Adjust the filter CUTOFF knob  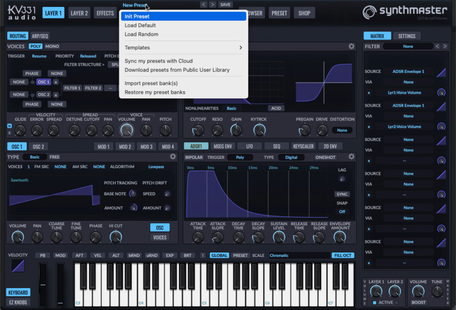tap(198, 130)
